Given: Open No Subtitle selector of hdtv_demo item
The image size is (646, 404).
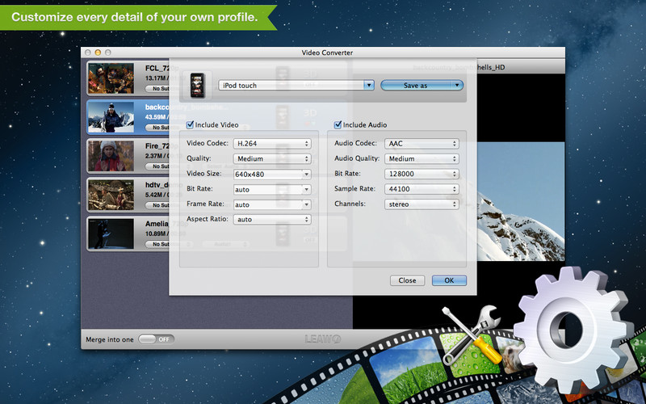Looking at the screenshot, I should [157, 205].
